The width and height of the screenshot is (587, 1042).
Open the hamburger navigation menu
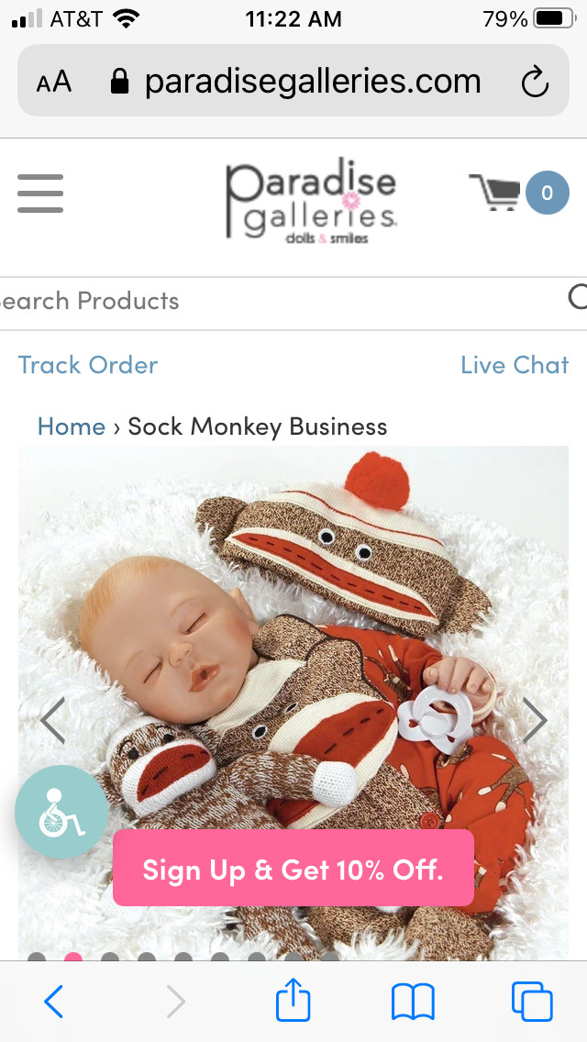pyautogui.click(x=40, y=194)
